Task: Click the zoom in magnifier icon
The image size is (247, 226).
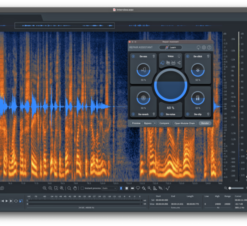Action: [44, 188]
